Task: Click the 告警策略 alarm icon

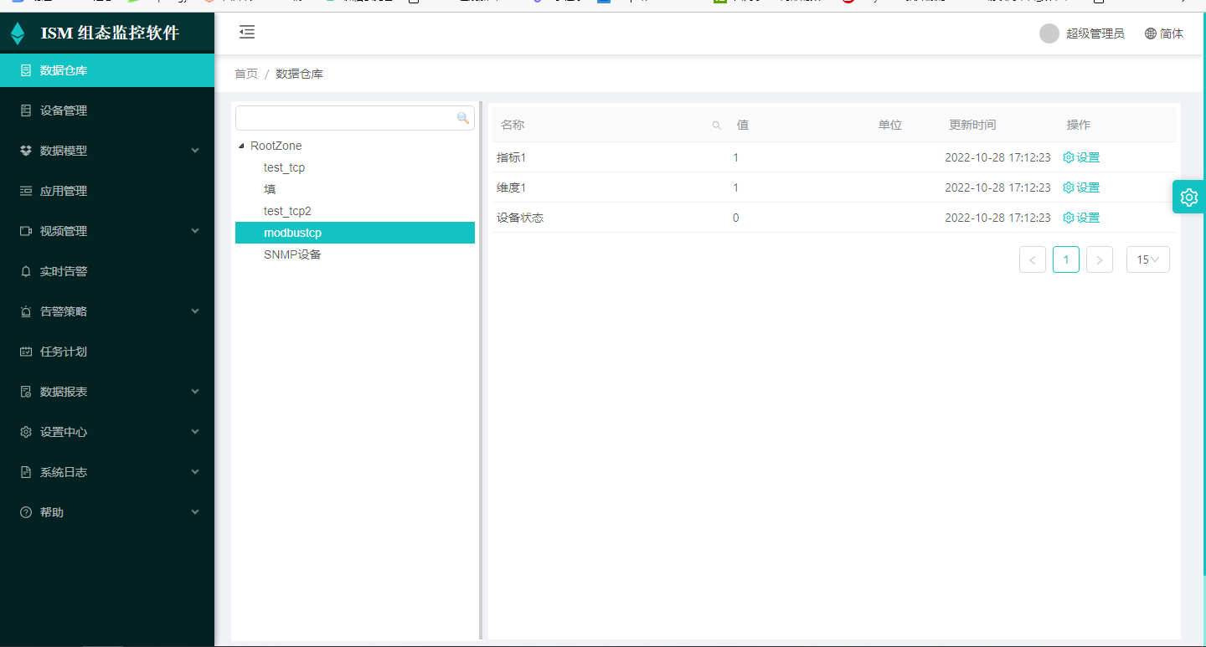Action: tap(26, 311)
